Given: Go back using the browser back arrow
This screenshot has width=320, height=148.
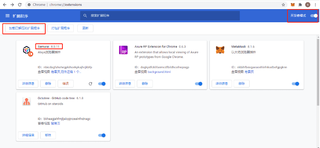Looking at the screenshot, I should [4, 4].
